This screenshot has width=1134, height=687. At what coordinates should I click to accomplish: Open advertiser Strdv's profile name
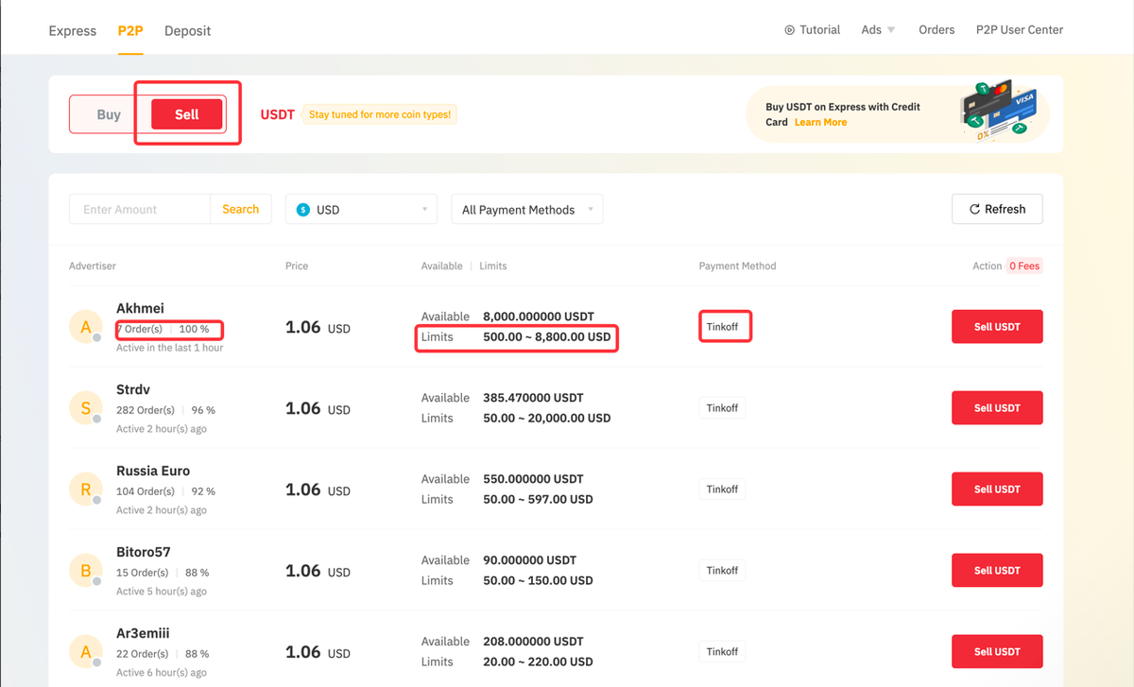(x=133, y=389)
